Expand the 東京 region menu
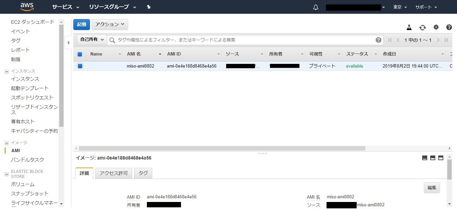This screenshot has width=457, height=209. (x=400, y=7)
